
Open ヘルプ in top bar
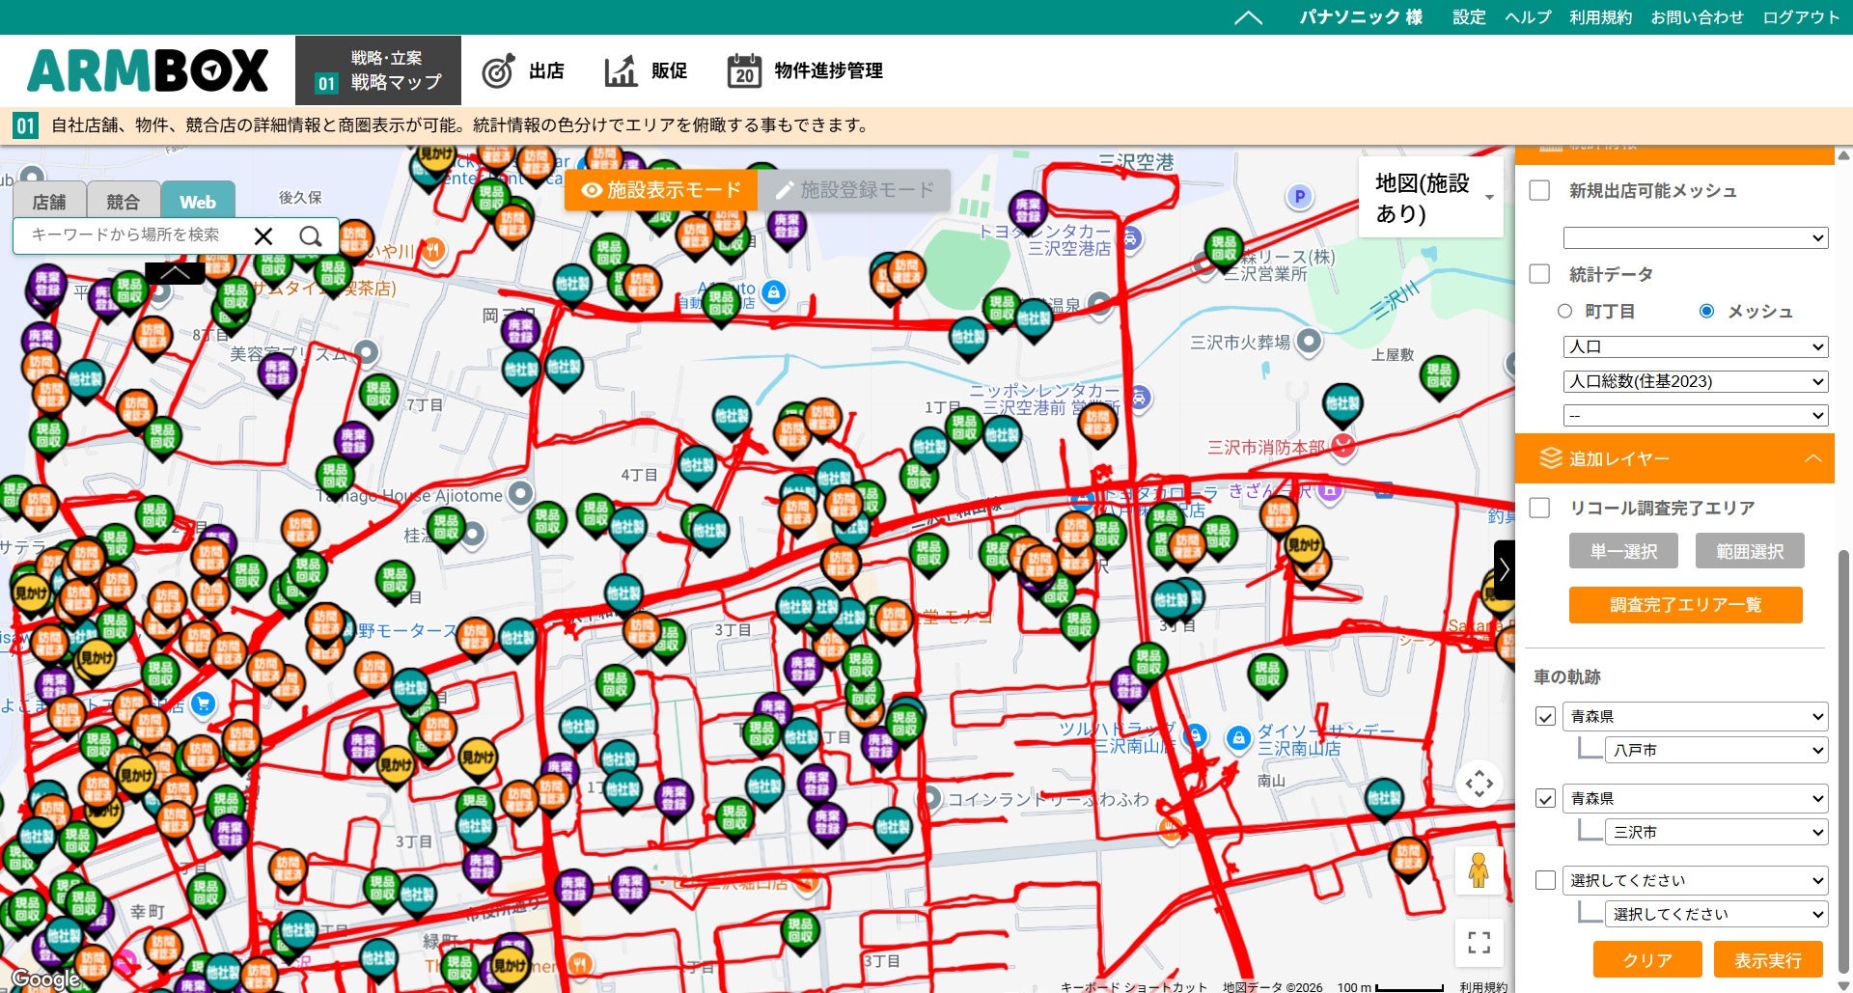pos(1528,17)
